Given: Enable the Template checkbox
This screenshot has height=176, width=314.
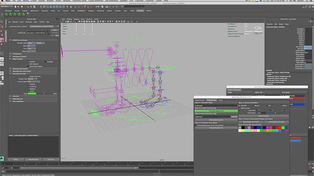Looking at the screenshot, I should (46, 62).
